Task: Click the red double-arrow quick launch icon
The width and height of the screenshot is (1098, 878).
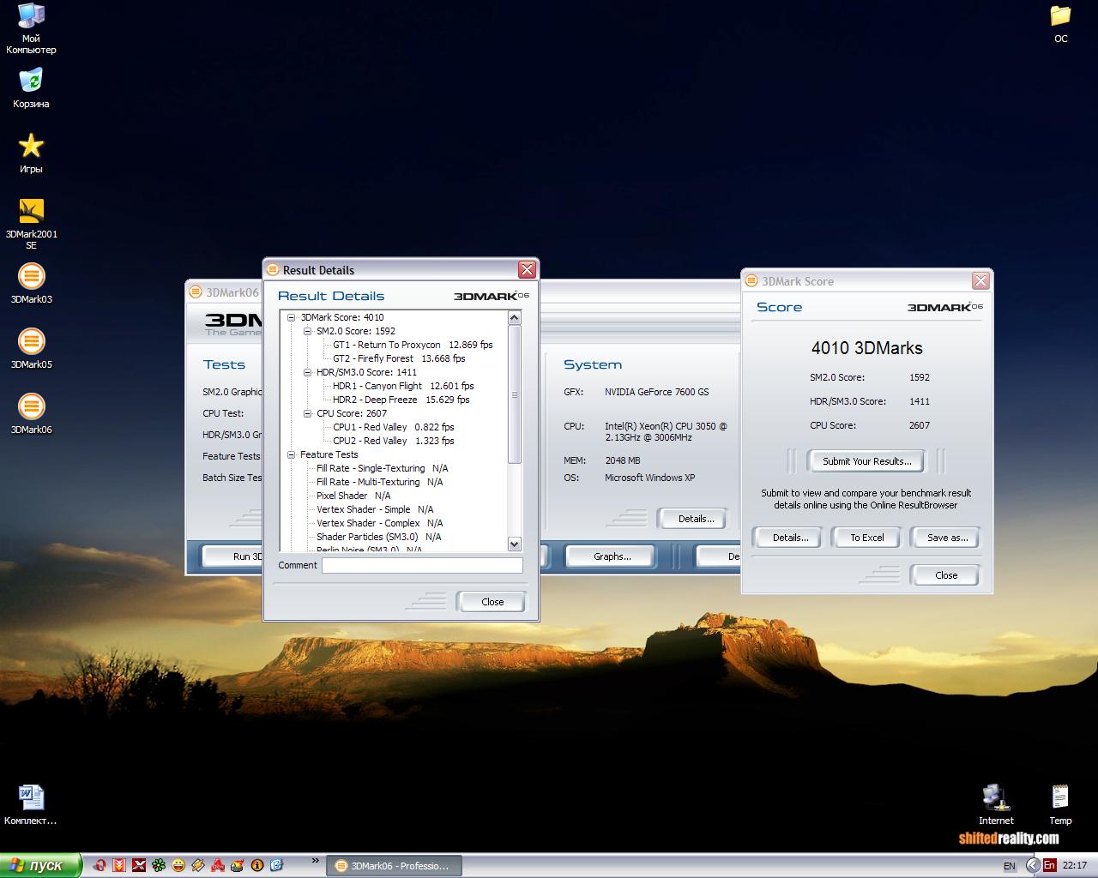Action: (x=120, y=865)
